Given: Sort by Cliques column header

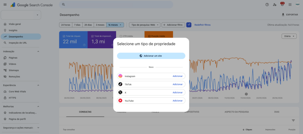Looking at the screenshot, I should [247, 130].
